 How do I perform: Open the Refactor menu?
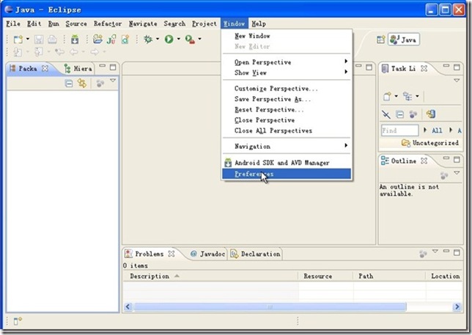[108, 23]
